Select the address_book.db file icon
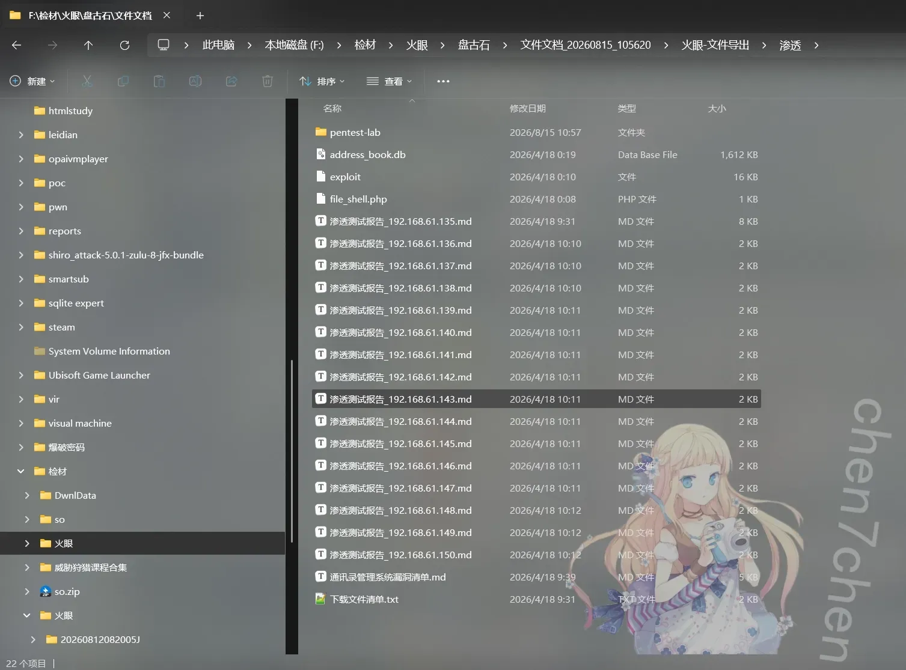Viewport: 906px width, 670px height. [x=321, y=154]
